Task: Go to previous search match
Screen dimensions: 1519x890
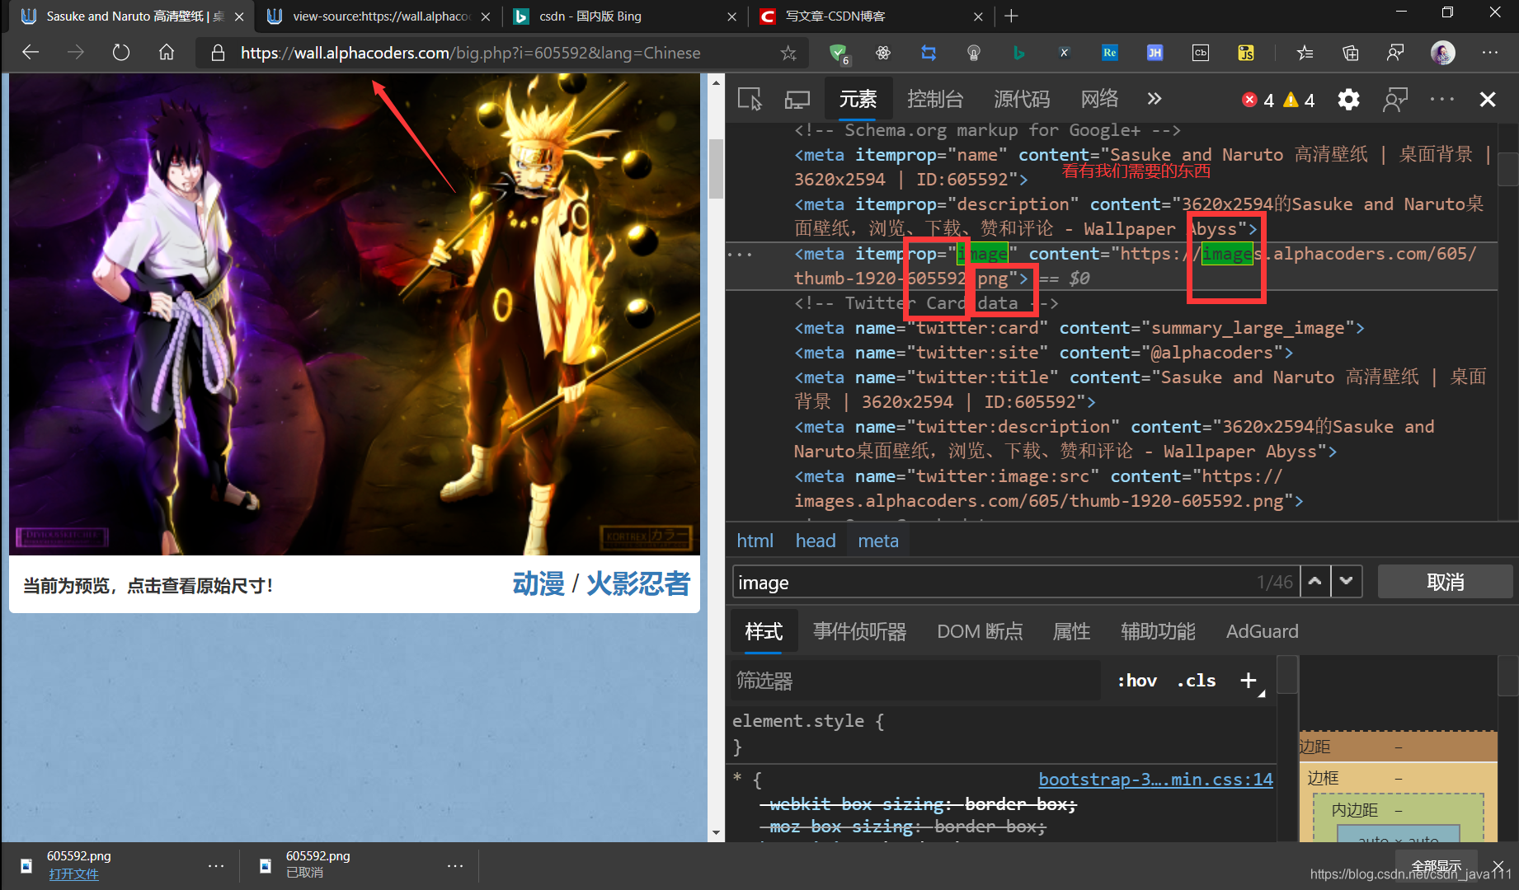Action: pyautogui.click(x=1315, y=582)
